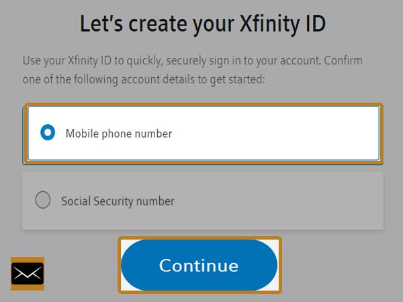Click the word "Xfinity" in the page title
Image resolution: width=403 pixels, height=302 pixels.
click(269, 24)
